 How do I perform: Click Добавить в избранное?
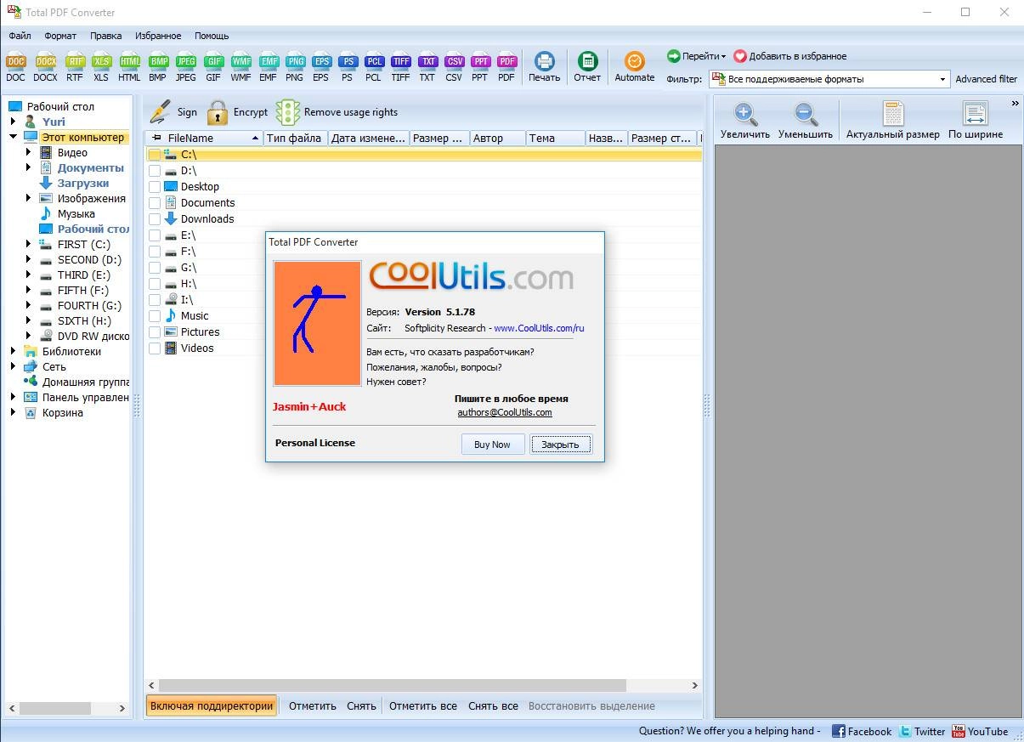(x=790, y=56)
